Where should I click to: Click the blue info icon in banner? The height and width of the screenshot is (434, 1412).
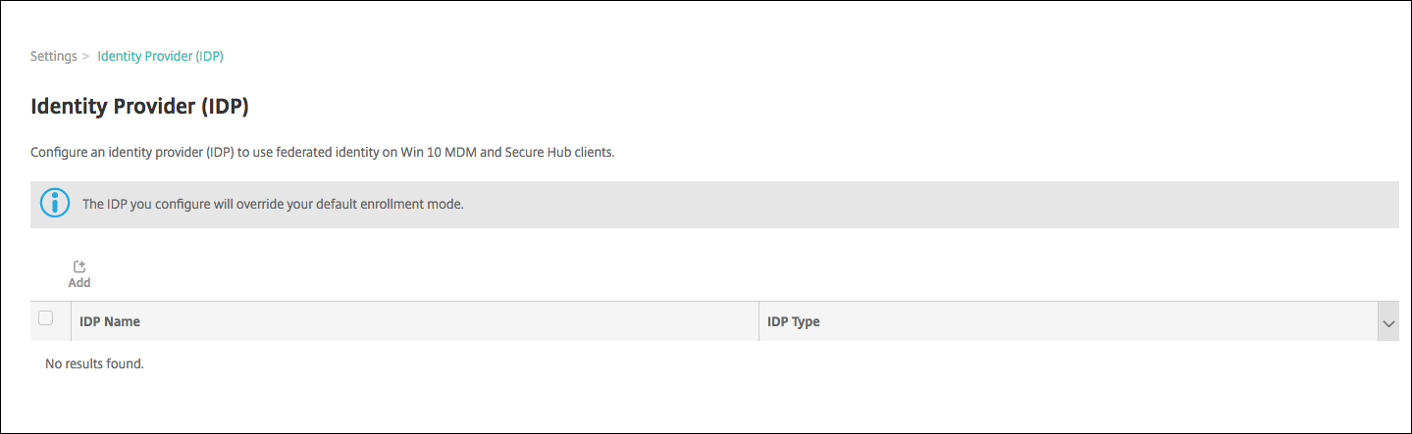point(55,204)
